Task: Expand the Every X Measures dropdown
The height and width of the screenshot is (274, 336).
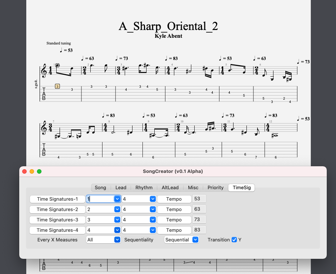Action: (117, 240)
